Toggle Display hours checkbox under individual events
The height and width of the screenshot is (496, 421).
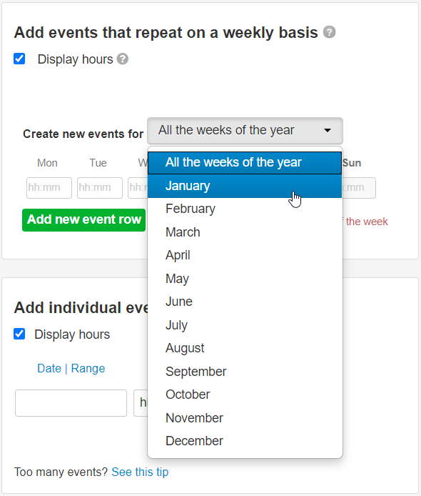[19, 334]
